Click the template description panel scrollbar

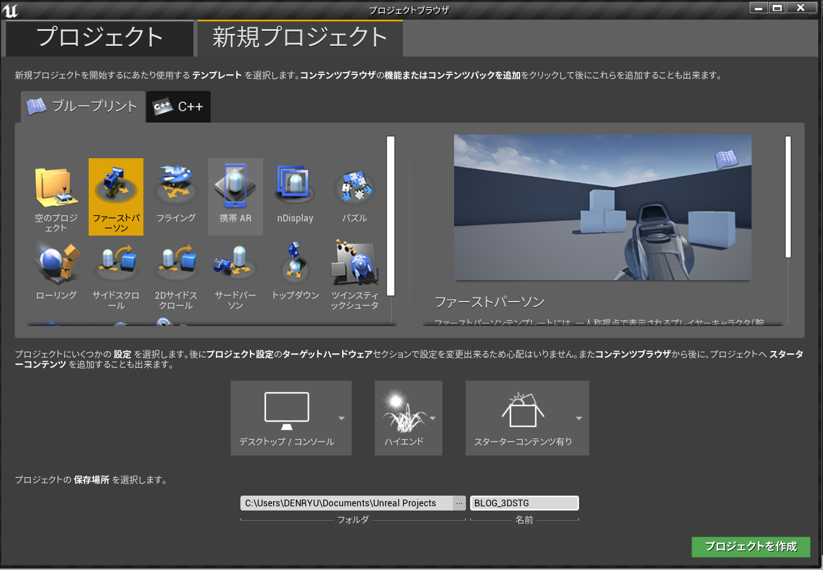788,197
